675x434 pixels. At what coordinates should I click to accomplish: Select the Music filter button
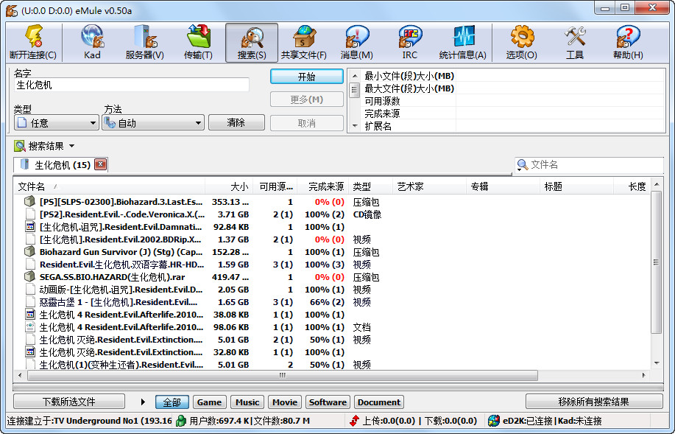247,402
